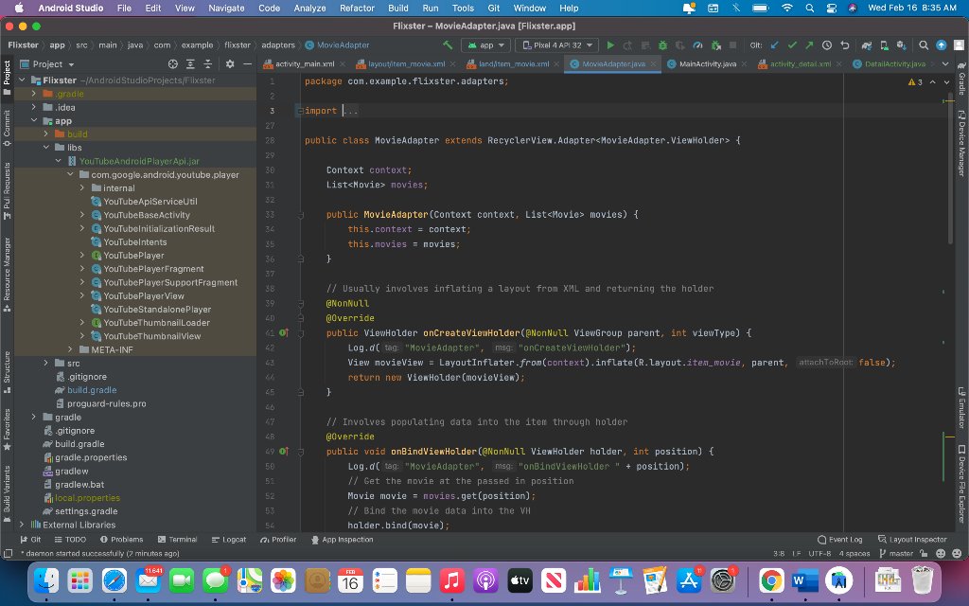Toggle the Favorites tool window button

(x=7, y=429)
